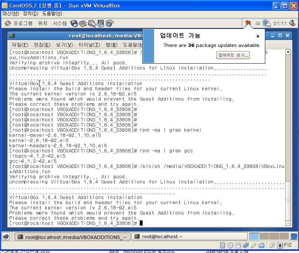This screenshot has width=299, height=253.
Task: Open the 시스템 system menu
Action: (x=60, y=23)
